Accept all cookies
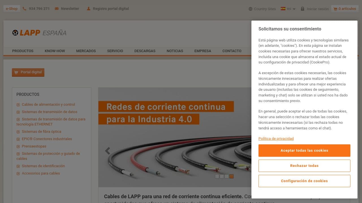362x203 pixels. (304, 150)
